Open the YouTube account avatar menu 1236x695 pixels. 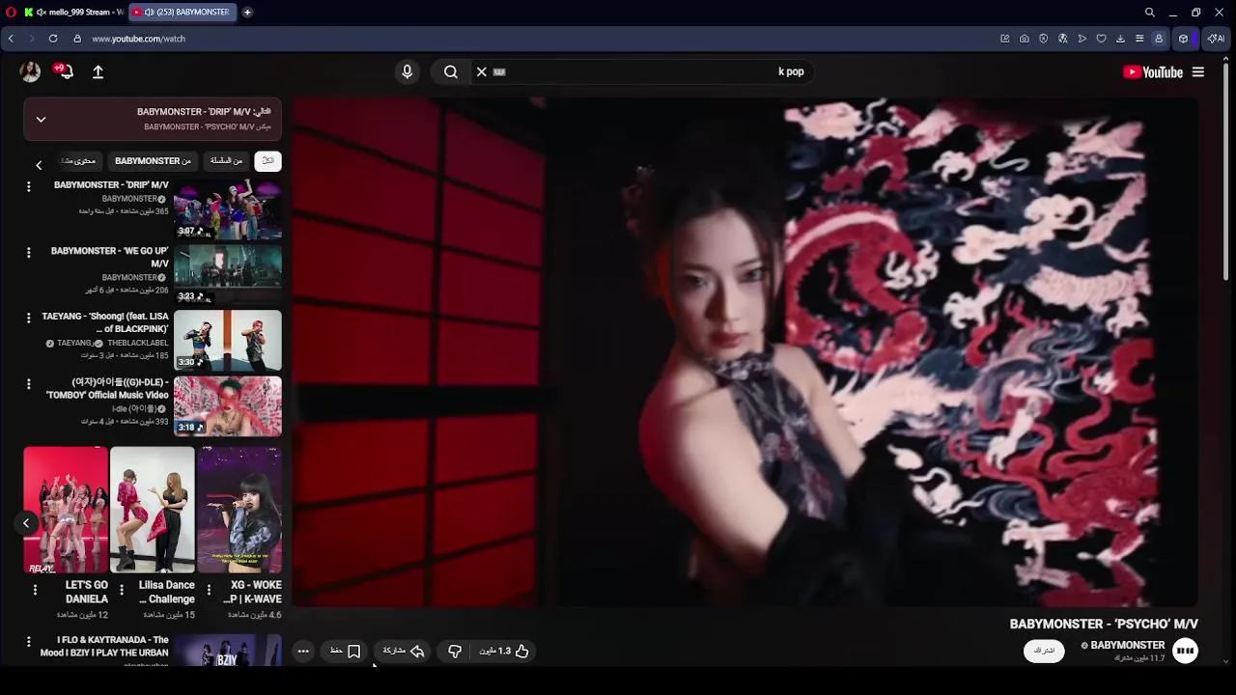pyautogui.click(x=30, y=71)
